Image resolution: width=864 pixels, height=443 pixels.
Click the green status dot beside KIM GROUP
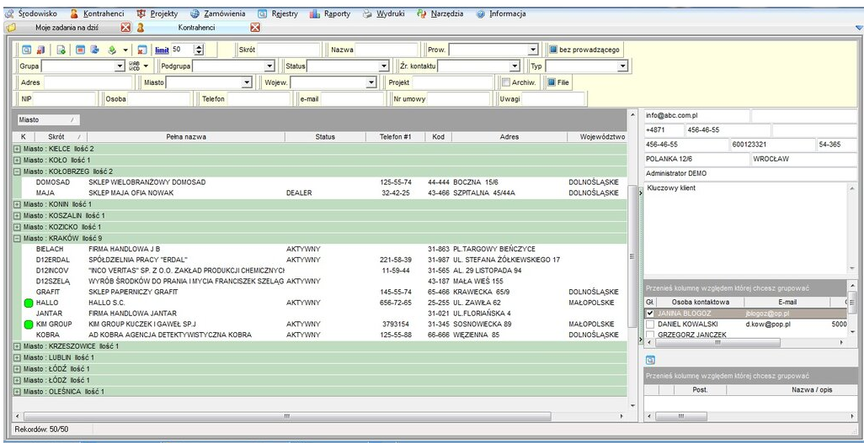(28, 324)
